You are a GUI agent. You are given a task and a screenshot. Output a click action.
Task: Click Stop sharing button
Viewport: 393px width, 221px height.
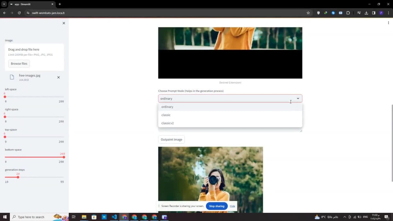click(217, 206)
